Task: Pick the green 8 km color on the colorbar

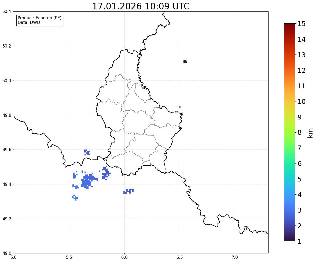Action: [x=290, y=133]
